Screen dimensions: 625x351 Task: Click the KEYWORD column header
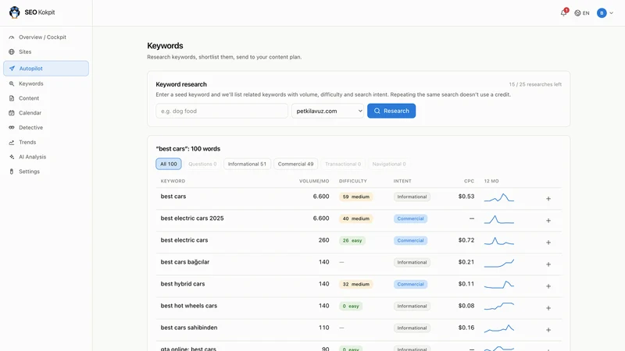pyautogui.click(x=173, y=181)
